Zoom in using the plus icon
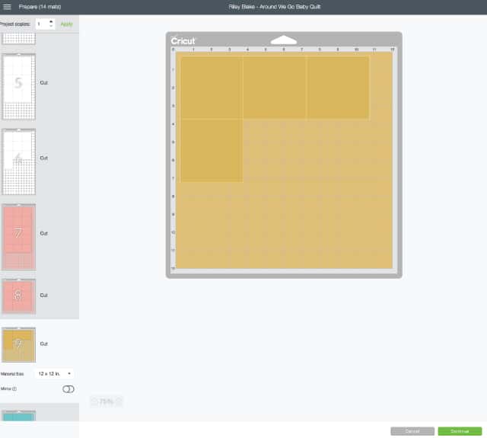The width and height of the screenshot is (487, 438). tap(119, 401)
